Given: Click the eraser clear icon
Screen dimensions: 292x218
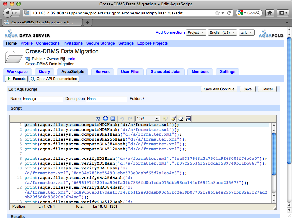Looking at the screenshot, I should tap(181, 119).
